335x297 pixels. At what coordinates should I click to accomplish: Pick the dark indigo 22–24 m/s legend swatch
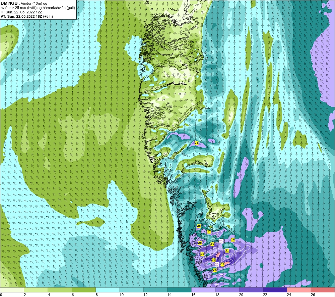point(275,290)
